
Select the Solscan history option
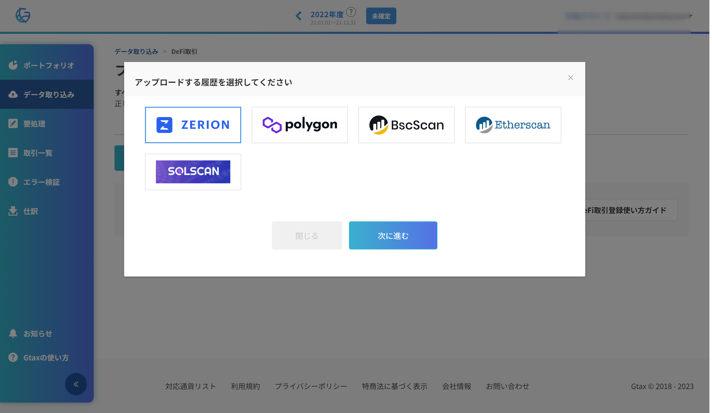pyautogui.click(x=194, y=172)
